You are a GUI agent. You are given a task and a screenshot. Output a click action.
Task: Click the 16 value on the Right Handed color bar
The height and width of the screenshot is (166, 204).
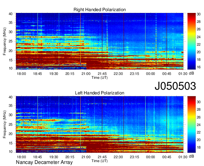[199, 67]
